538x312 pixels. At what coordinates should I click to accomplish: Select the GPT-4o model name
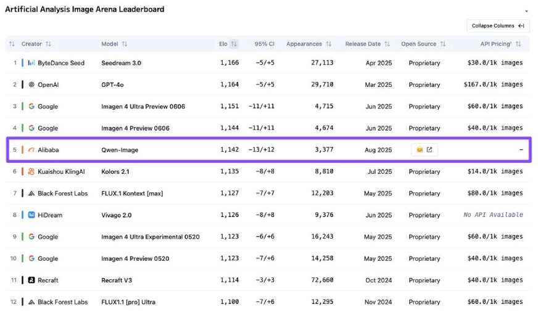112,84
